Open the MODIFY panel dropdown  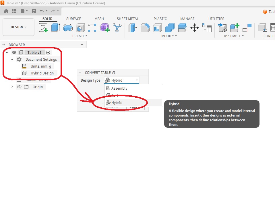click(x=169, y=36)
